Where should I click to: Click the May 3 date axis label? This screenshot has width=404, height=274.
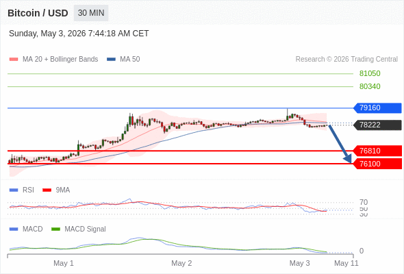pos(300,264)
